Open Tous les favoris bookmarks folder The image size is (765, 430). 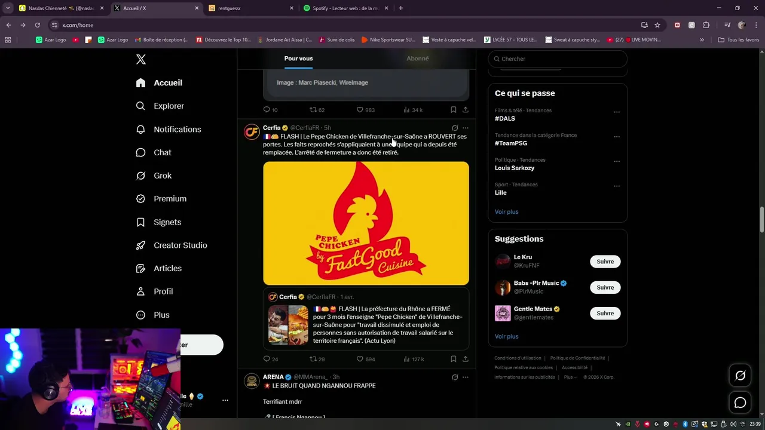[738, 40]
